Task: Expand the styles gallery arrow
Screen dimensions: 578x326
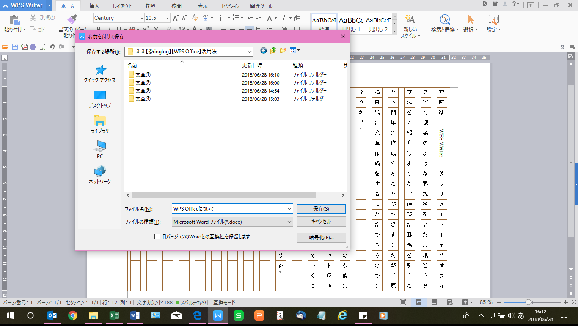Action: click(x=394, y=31)
